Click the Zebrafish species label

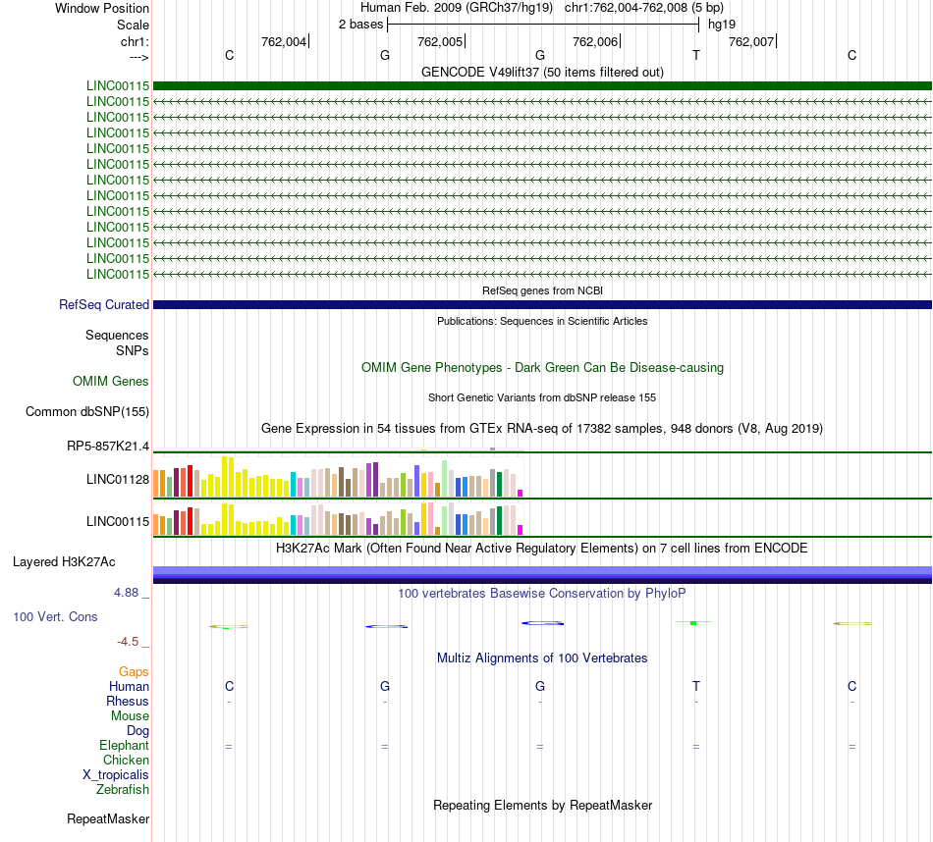123,790
